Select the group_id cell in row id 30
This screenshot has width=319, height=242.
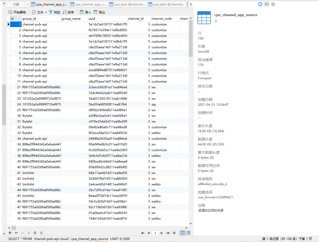coord(41,116)
